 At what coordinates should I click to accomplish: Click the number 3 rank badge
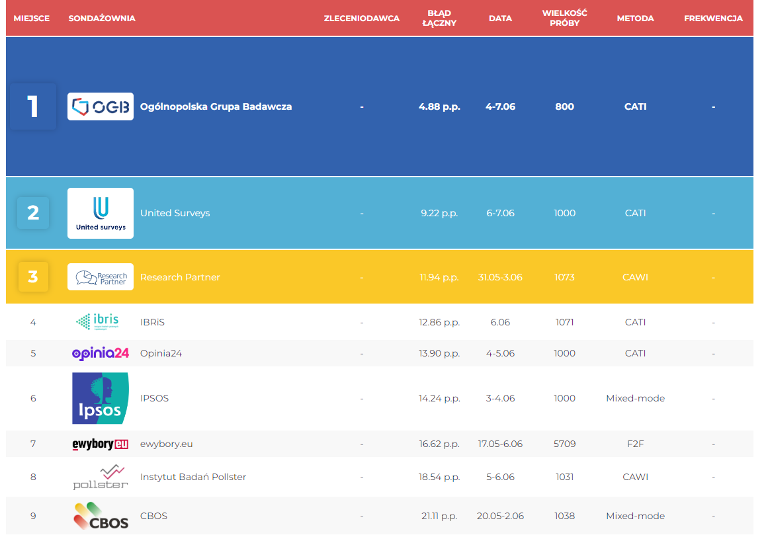click(x=33, y=277)
